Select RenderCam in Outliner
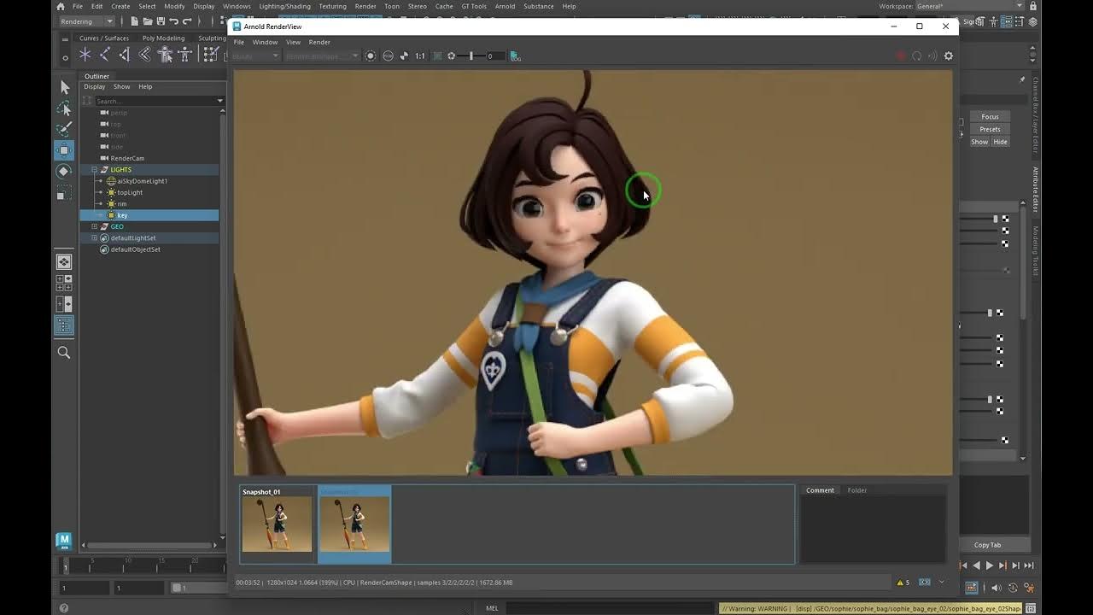This screenshot has width=1093, height=615. (127, 158)
